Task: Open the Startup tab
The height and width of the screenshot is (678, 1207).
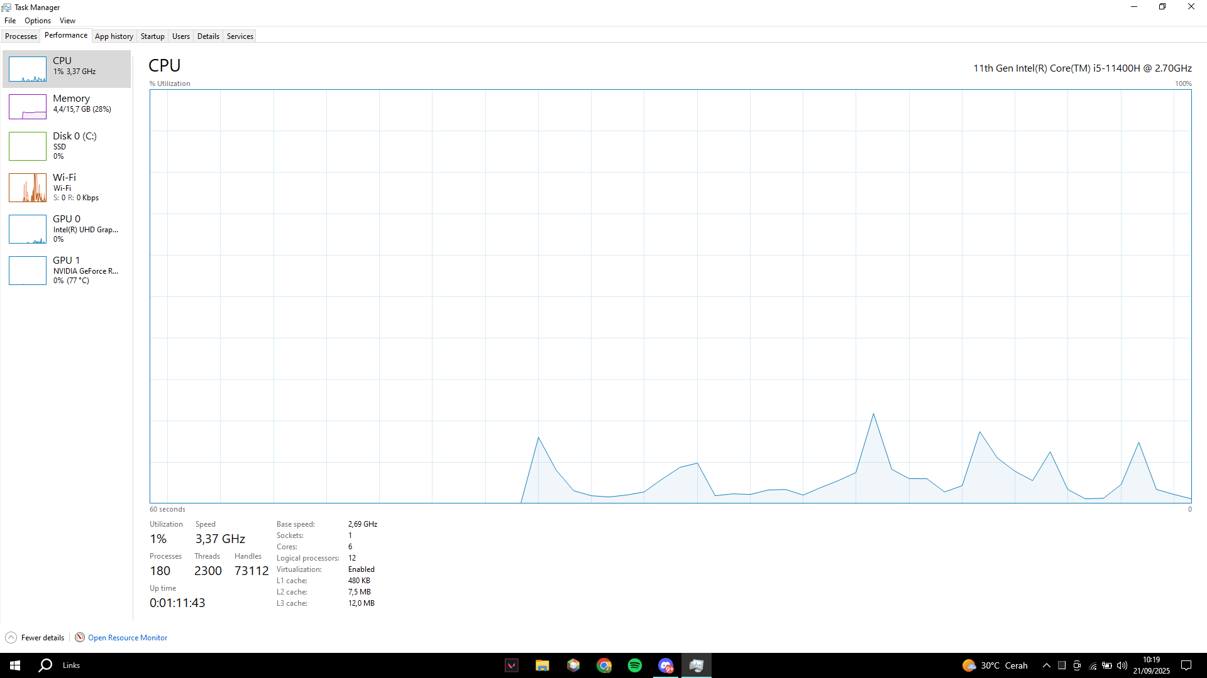Action: [152, 36]
